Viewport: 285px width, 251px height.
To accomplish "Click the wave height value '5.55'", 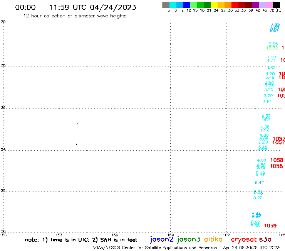I will pyautogui.click(x=273, y=44).
